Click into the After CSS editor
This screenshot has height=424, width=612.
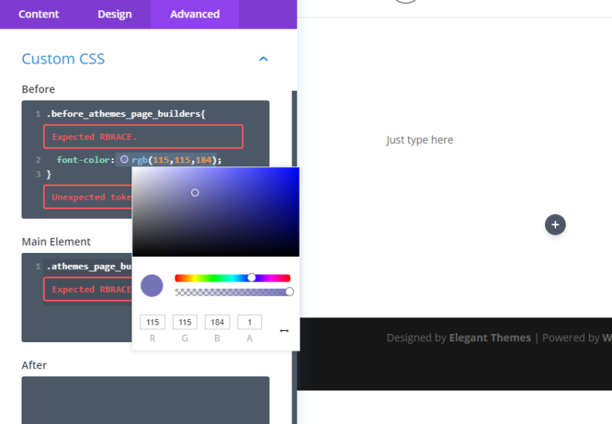coord(145,400)
